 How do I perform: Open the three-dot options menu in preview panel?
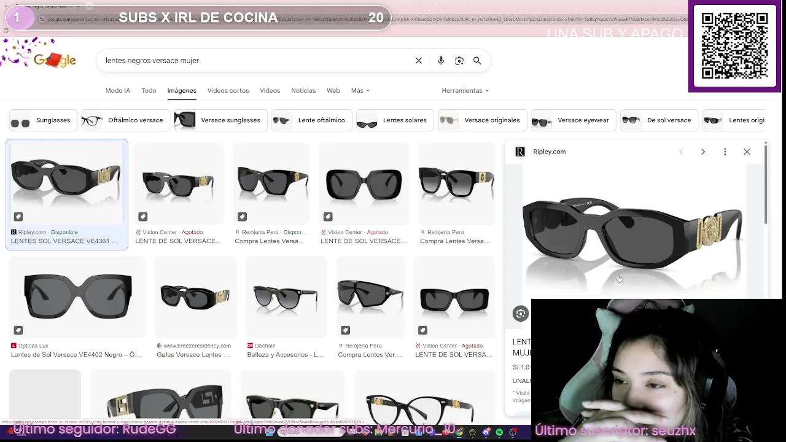coord(725,152)
